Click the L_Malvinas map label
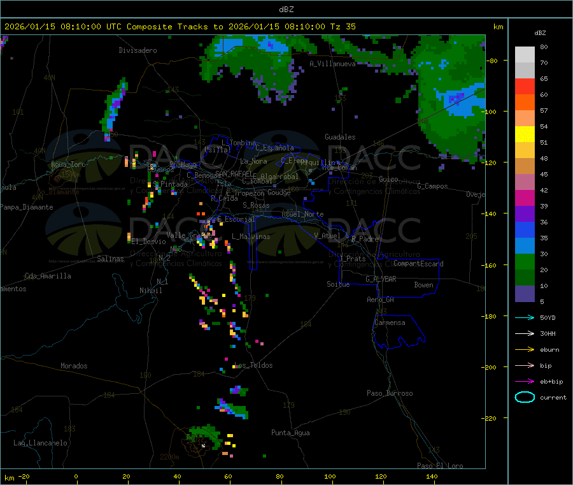573x485 pixels. click(x=251, y=236)
